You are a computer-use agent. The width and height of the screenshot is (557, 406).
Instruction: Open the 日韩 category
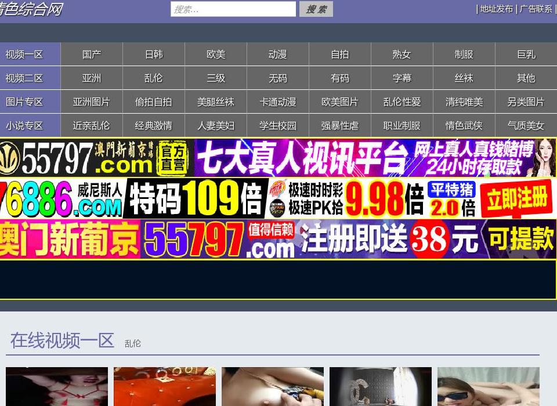tap(154, 55)
